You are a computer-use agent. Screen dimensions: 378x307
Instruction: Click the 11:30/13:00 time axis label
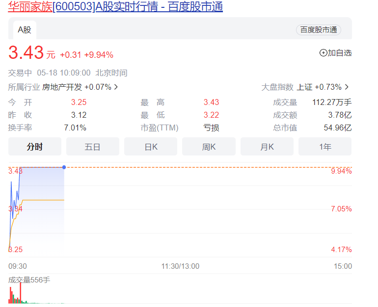click(180, 266)
